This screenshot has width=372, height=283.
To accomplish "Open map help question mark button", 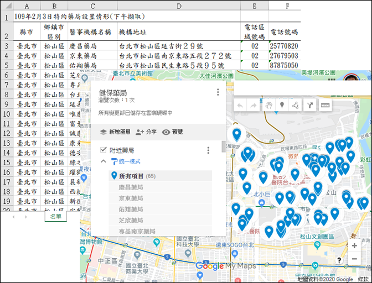I will pos(339,260).
